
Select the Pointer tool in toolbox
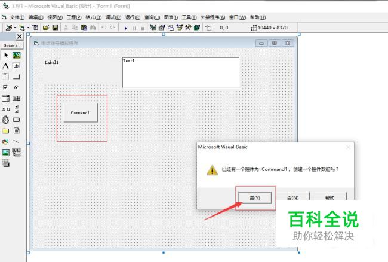click(x=6, y=55)
